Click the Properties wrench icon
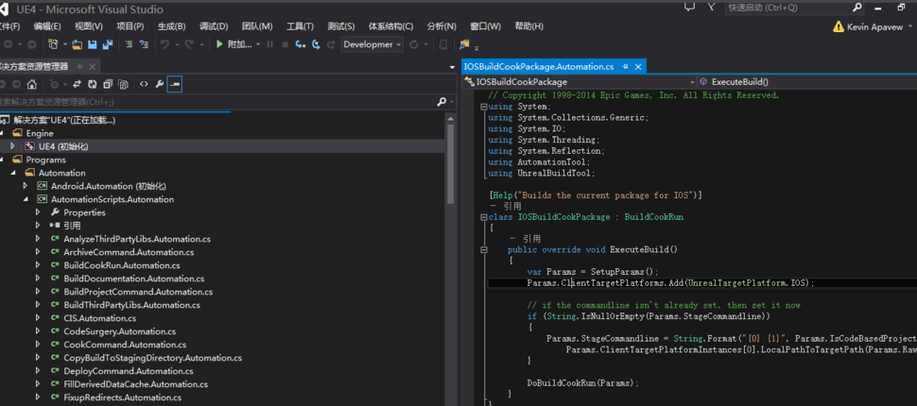 click(160, 84)
